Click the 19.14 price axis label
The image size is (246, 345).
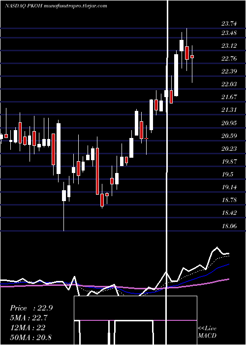[x=229, y=187]
